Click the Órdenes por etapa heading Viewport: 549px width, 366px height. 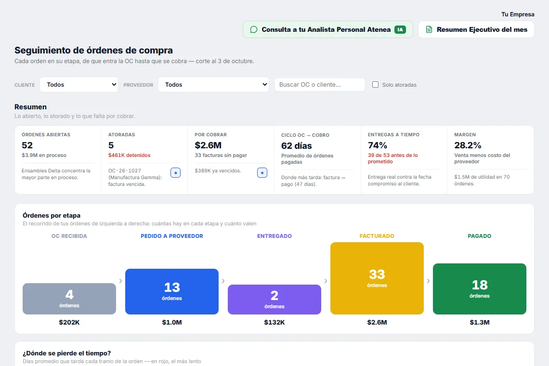[52, 215]
